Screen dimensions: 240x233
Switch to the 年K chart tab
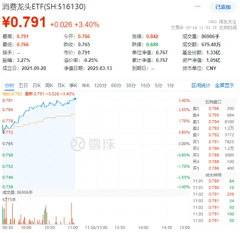click(x=86, y=85)
